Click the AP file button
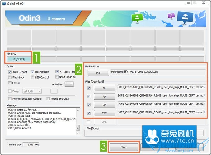 tap(105, 96)
